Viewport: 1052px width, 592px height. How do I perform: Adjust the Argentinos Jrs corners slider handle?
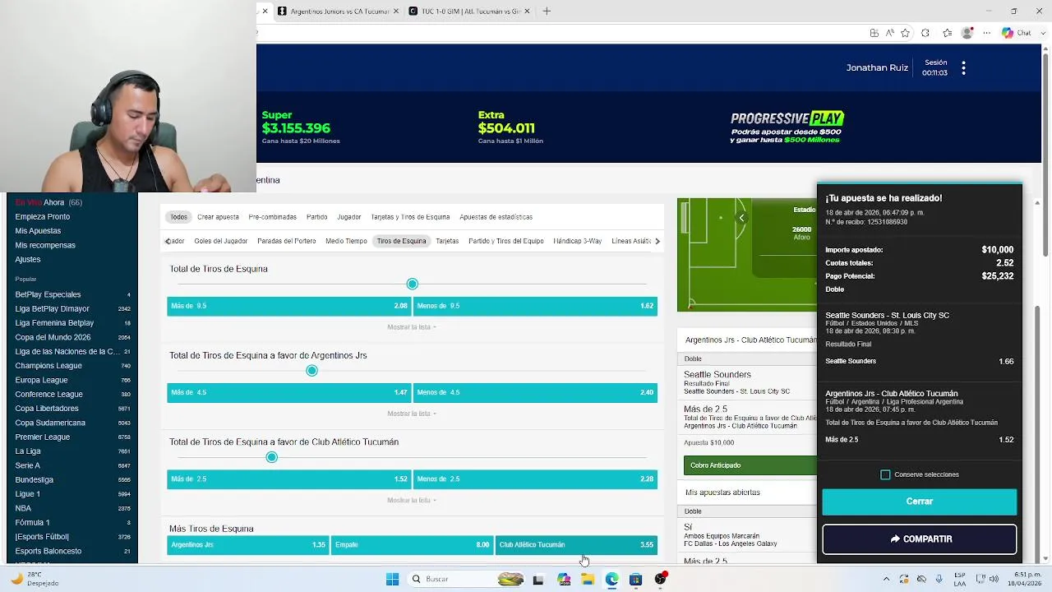[311, 371]
